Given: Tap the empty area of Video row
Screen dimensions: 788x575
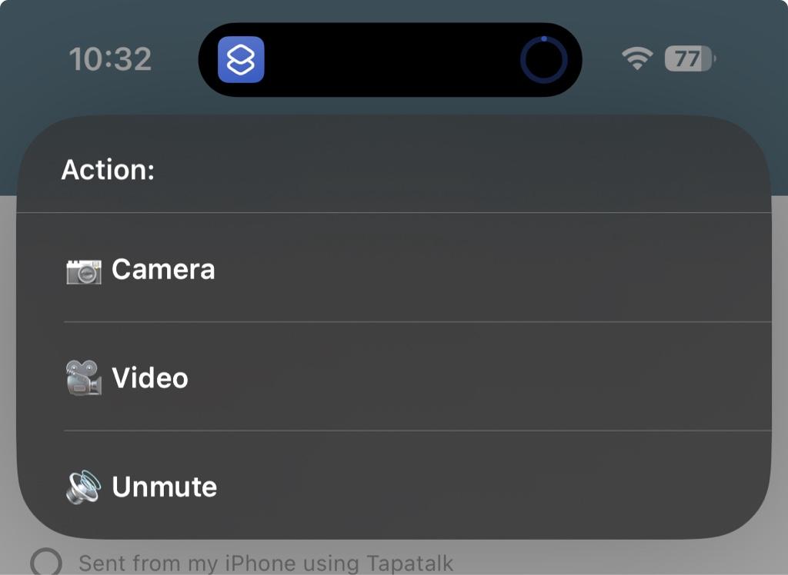Looking at the screenshot, I should click(492, 377).
